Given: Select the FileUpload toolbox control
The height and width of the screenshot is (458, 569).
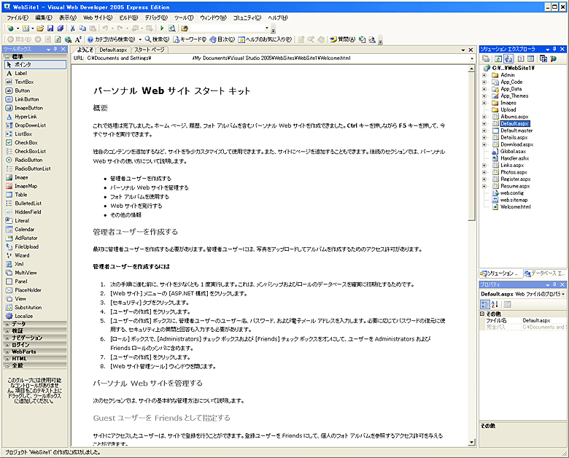Looking at the screenshot, I should tap(26, 247).
